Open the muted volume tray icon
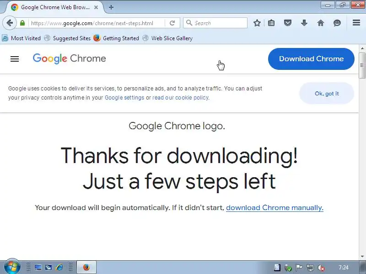Image resolution: width=366 pixels, height=274 pixels. coord(321,268)
